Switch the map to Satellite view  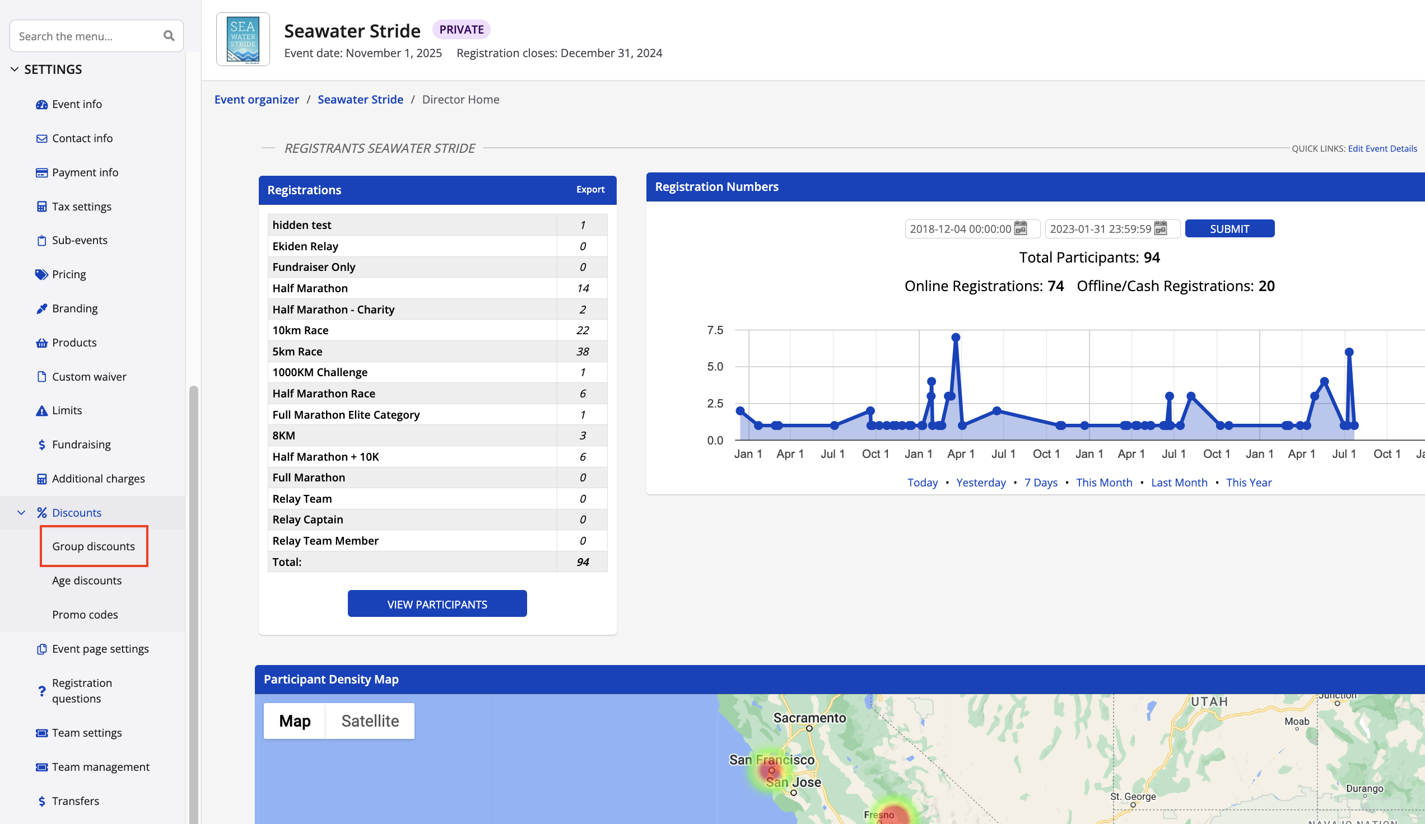(x=370, y=720)
